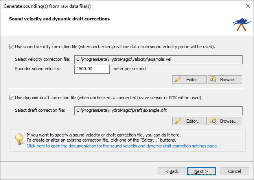Browse for a draft correction file
The image size is (254, 180).
225,121
